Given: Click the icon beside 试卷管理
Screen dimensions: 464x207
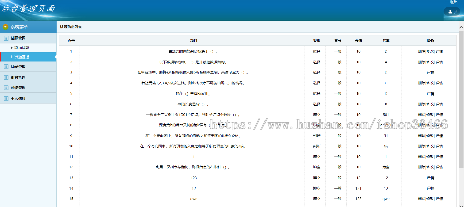Looking at the screenshot, I should tap(6, 67).
